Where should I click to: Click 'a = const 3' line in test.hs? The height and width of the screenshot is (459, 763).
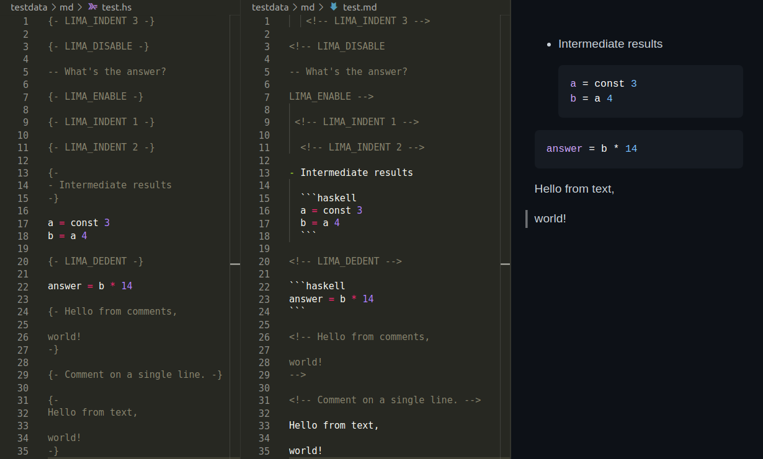pos(79,223)
